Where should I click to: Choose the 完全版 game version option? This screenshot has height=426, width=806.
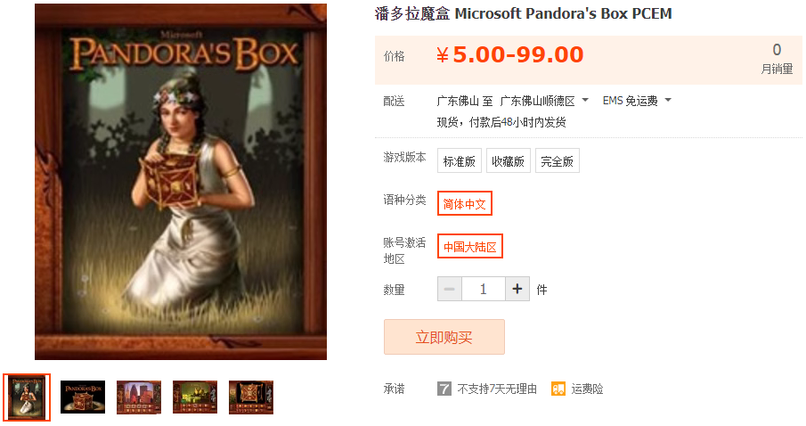[558, 160]
